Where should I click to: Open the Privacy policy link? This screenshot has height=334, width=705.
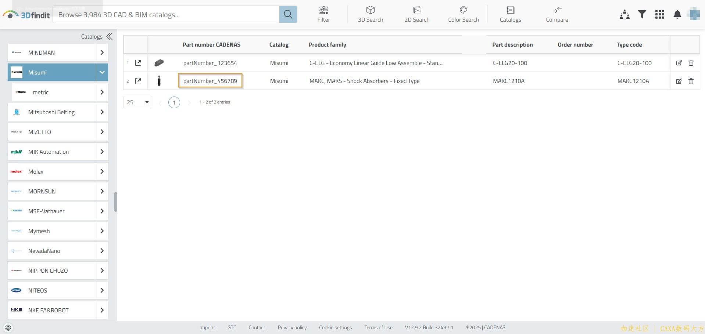click(x=292, y=327)
